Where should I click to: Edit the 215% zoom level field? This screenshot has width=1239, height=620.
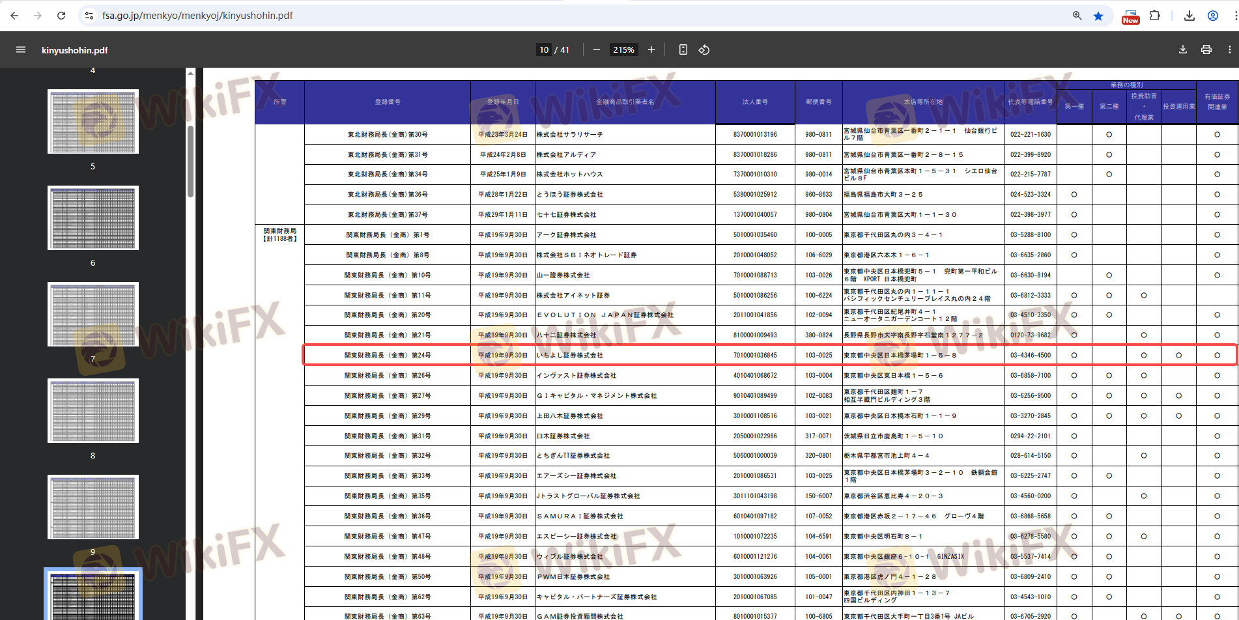623,49
